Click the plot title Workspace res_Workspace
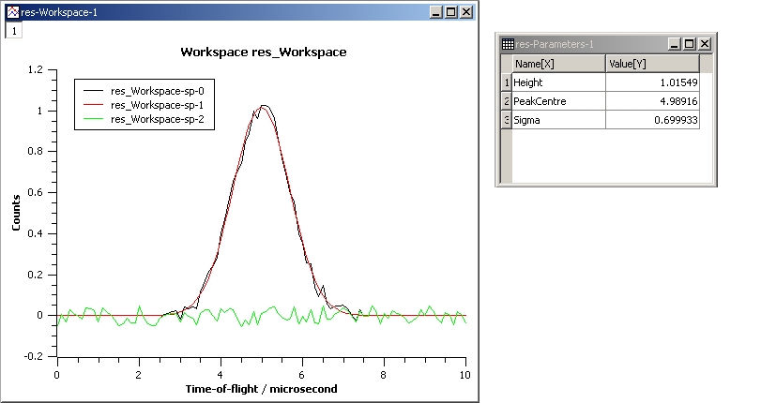The image size is (761, 403). pyautogui.click(x=263, y=52)
